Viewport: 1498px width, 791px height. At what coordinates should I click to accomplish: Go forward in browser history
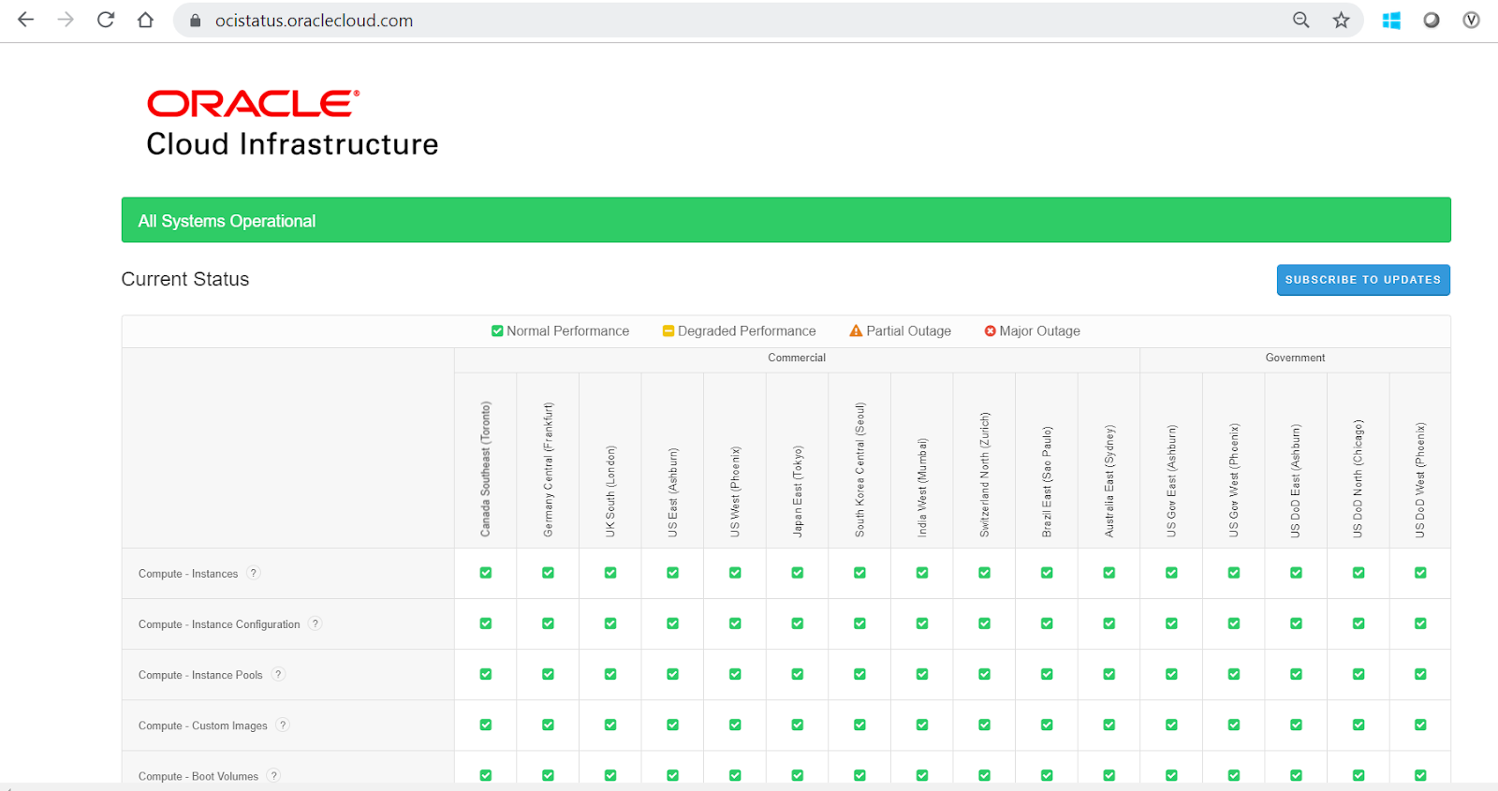[x=66, y=20]
